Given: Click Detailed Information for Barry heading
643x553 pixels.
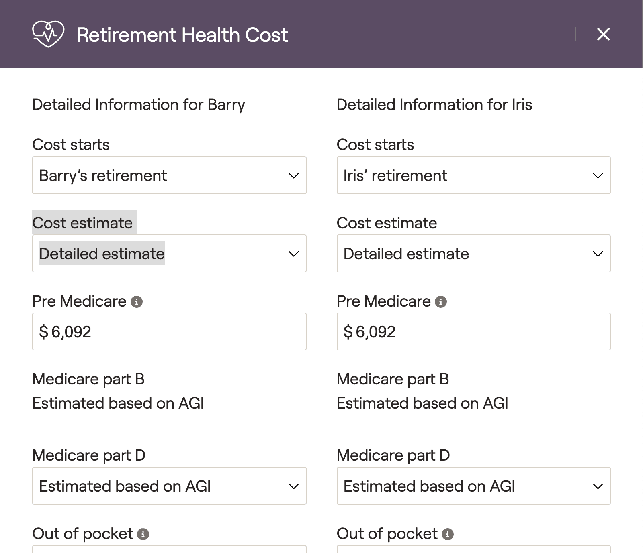Looking at the screenshot, I should (139, 105).
